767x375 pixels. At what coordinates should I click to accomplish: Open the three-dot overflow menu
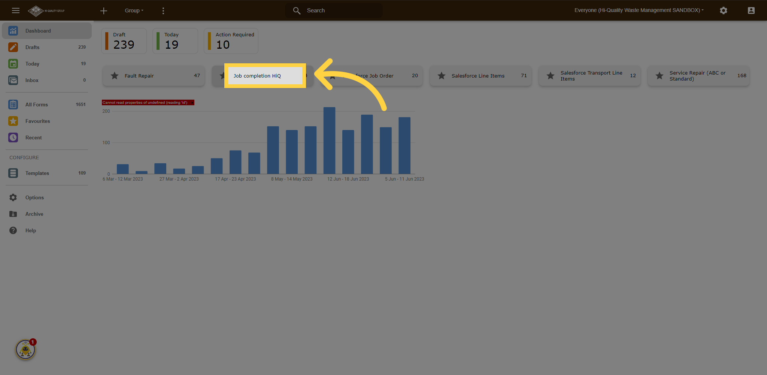[x=163, y=10]
